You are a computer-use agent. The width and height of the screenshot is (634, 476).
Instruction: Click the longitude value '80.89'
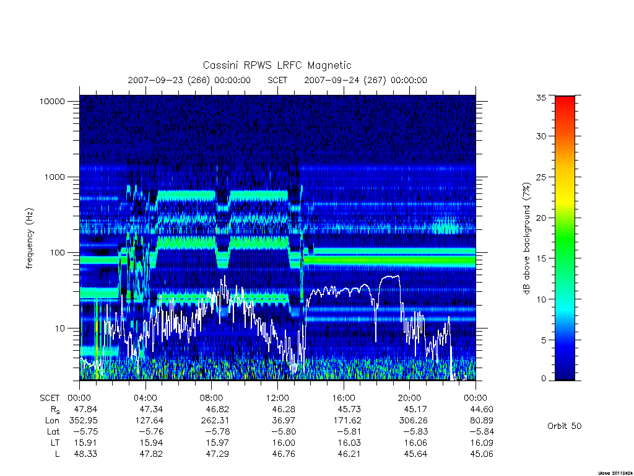click(x=482, y=421)
